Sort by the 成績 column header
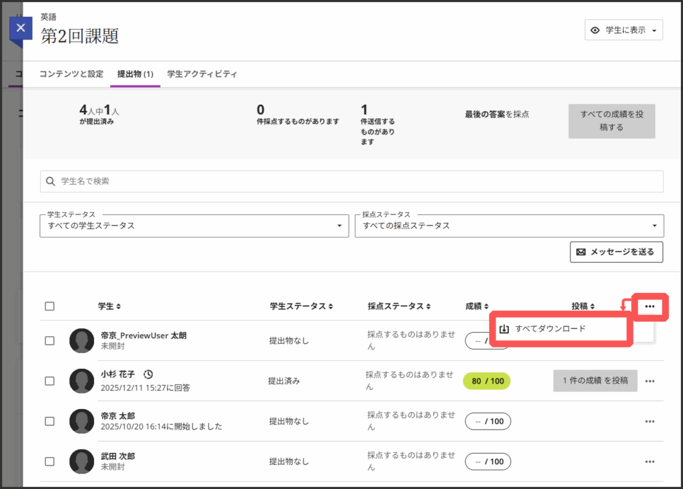The image size is (683, 489). 477,306
